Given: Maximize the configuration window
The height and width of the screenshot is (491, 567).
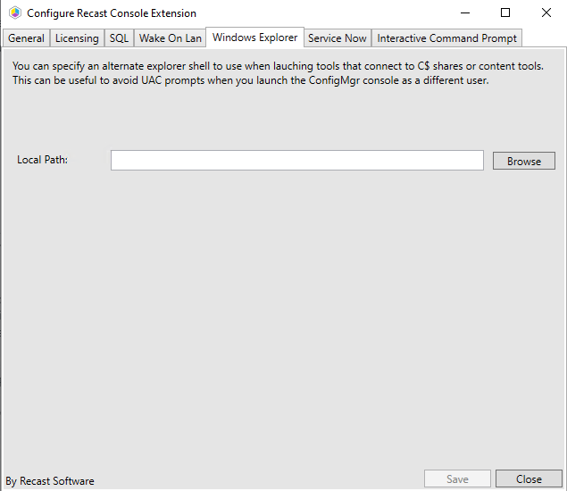Looking at the screenshot, I should coord(505,13).
